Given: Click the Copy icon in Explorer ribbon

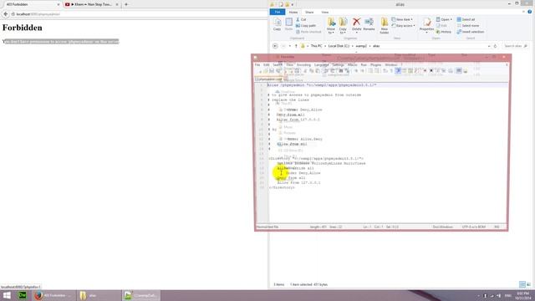Looking at the screenshot, I should tap(277, 24).
